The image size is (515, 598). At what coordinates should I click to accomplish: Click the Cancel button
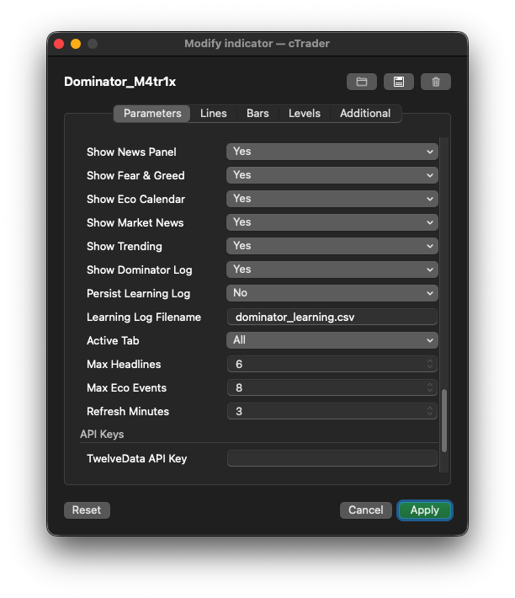[x=366, y=510]
